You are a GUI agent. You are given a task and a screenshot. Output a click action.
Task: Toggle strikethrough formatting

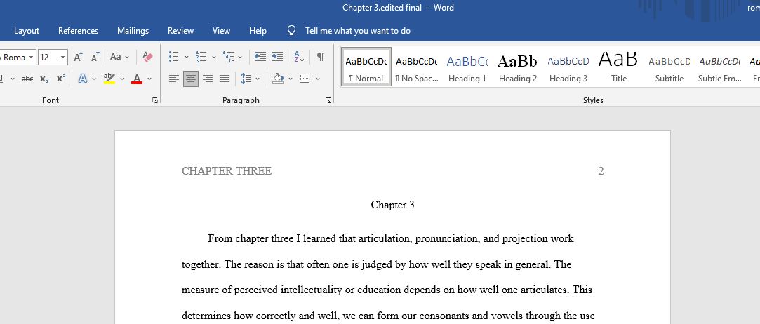coord(27,79)
